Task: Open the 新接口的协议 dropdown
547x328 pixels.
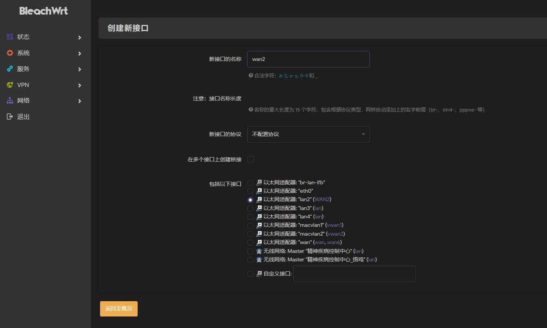Action: (309, 134)
